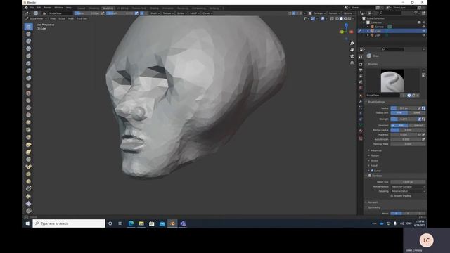Select the Inflate brush tool

pos(28,71)
